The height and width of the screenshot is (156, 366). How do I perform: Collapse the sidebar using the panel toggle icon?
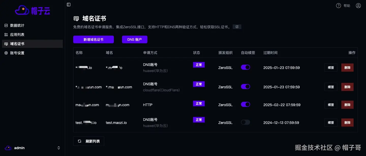point(68,5)
